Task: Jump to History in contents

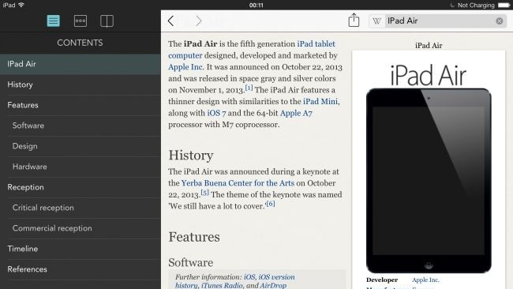Action: point(81,84)
